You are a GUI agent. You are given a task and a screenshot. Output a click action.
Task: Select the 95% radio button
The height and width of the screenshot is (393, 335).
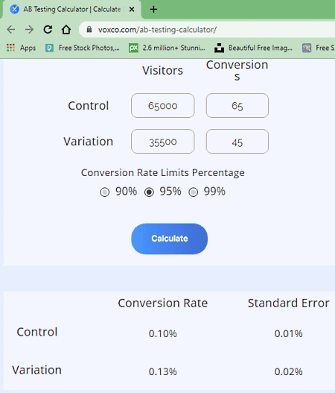click(x=149, y=192)
